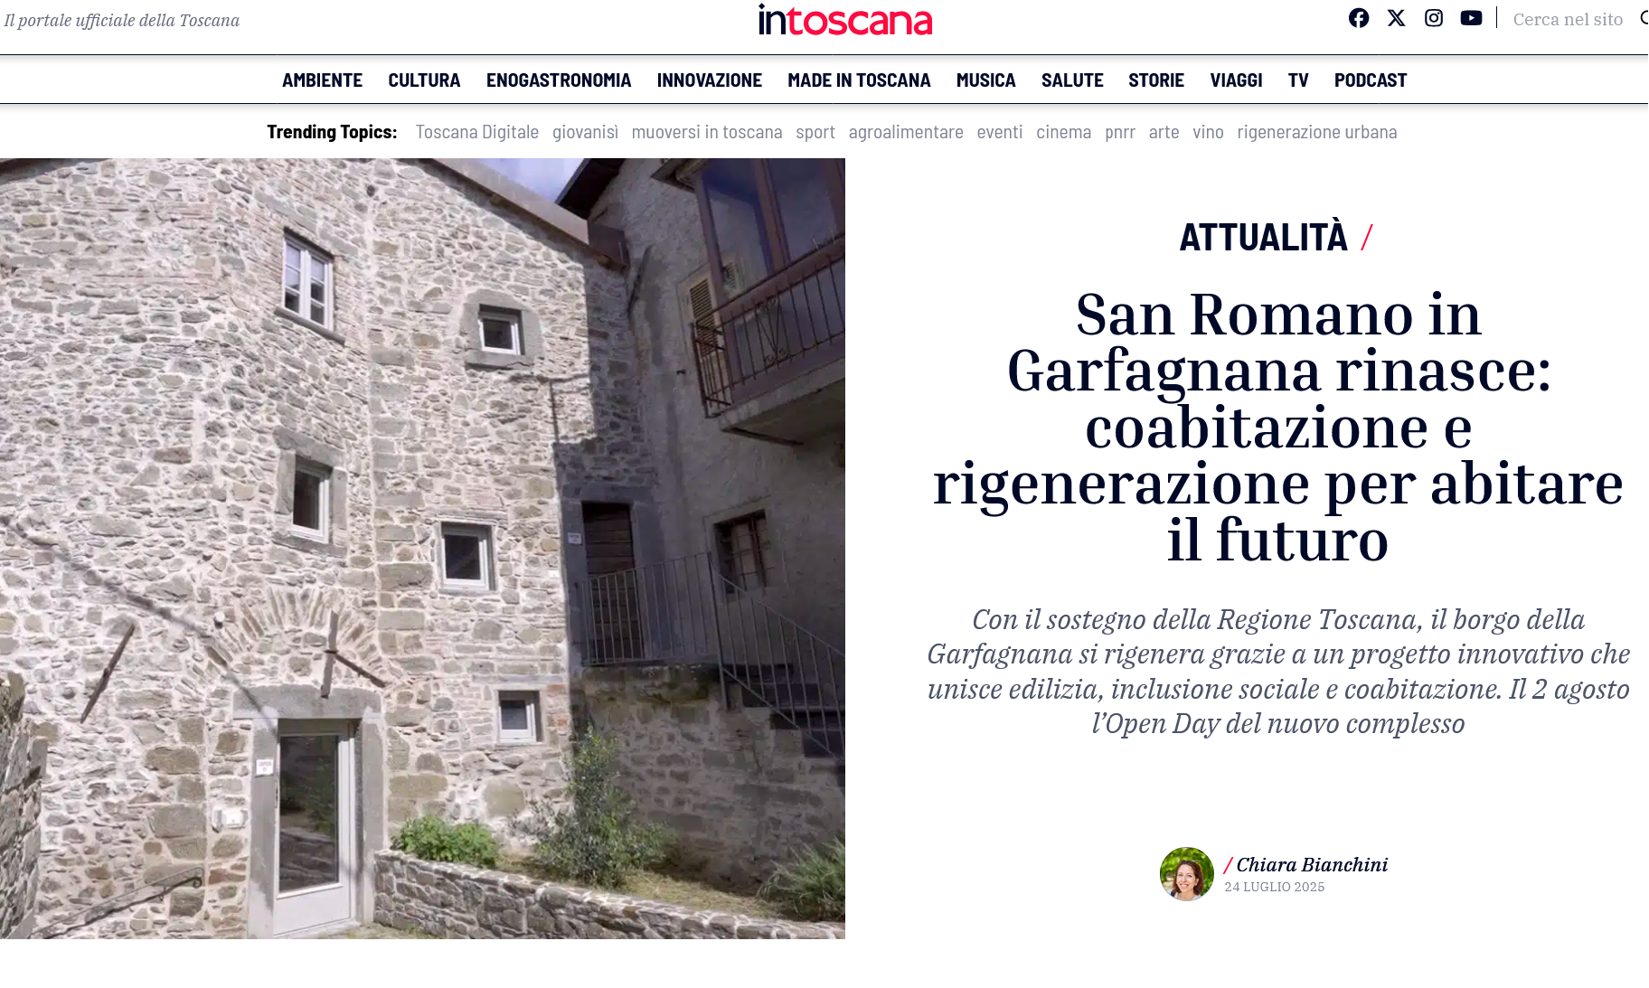Open the AMBIENTE menu section

[322, 80]
